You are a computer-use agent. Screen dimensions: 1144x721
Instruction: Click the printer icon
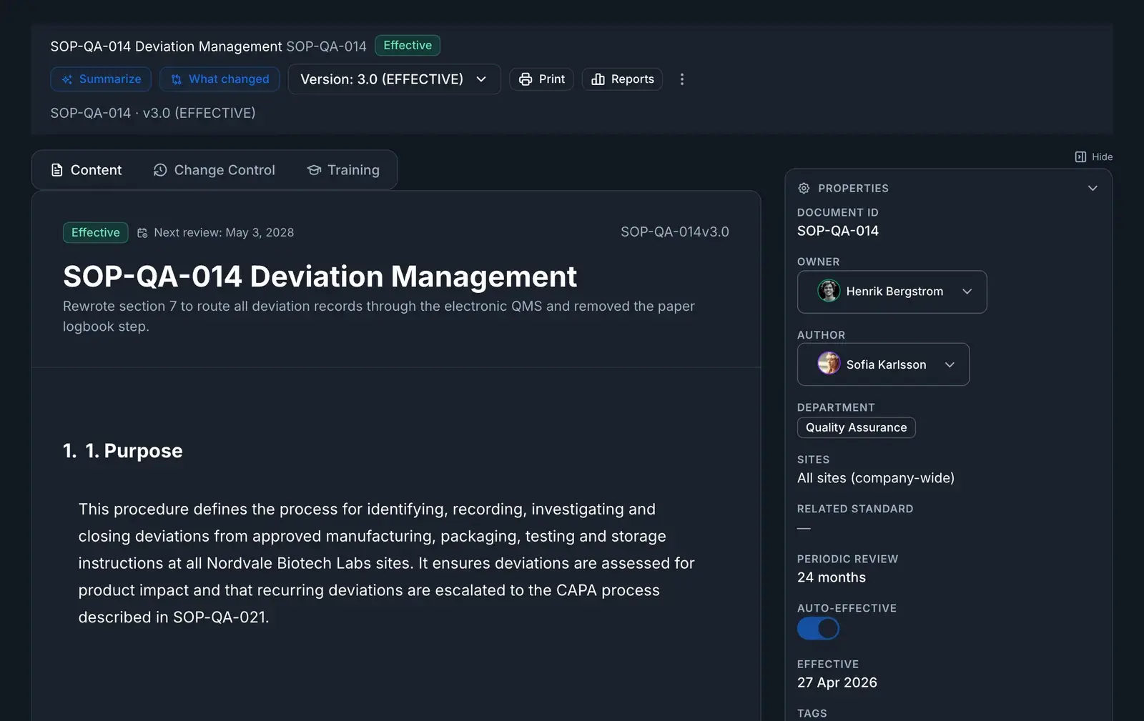526,79
